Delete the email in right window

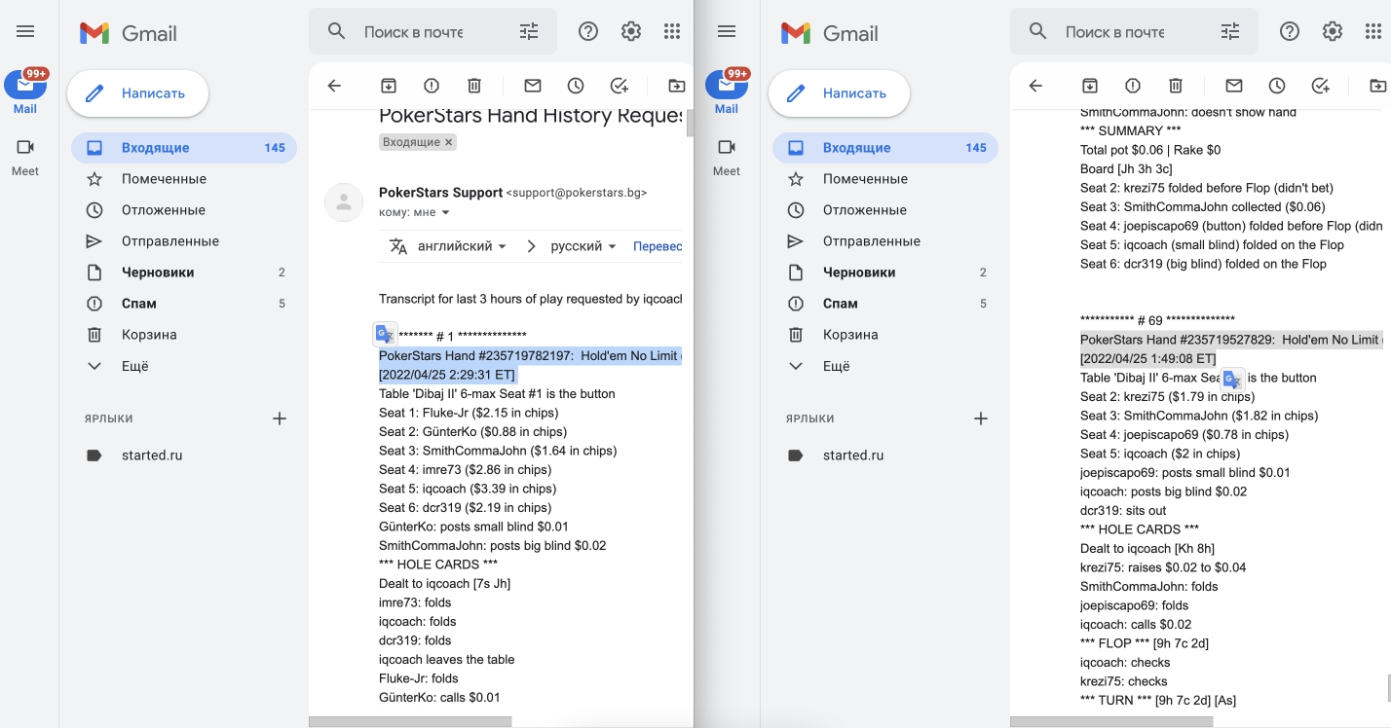[1176, 86]
